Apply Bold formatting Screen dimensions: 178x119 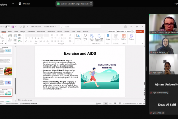coord(26,38)
